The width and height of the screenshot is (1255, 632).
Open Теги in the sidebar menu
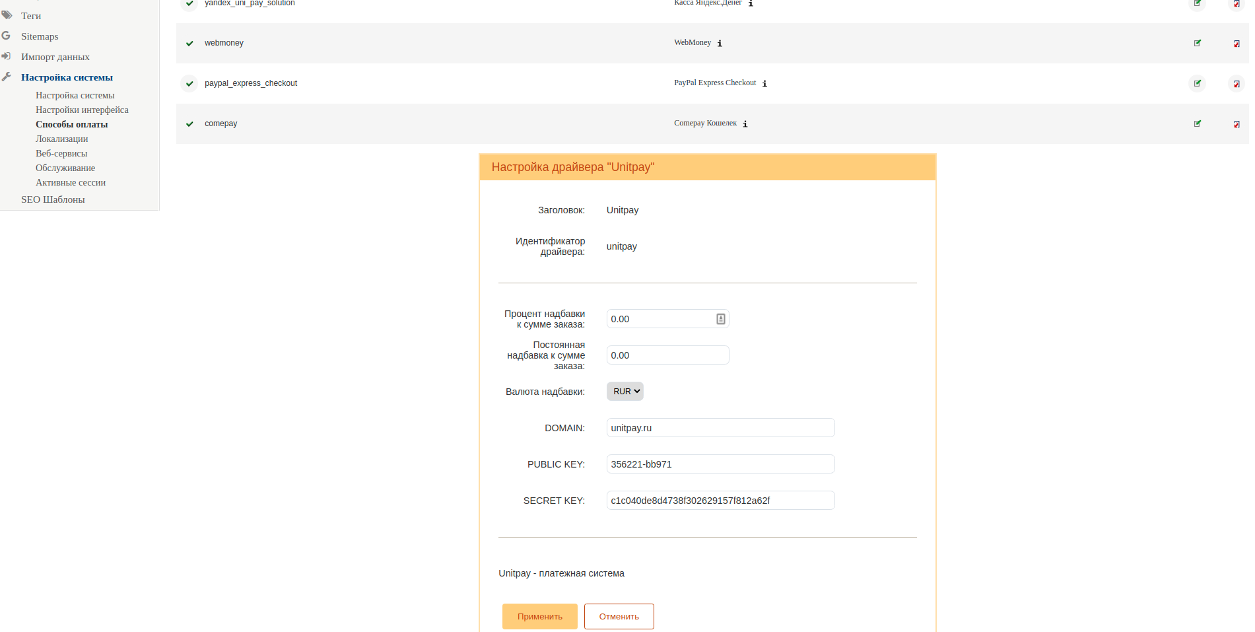pos(31,16)
